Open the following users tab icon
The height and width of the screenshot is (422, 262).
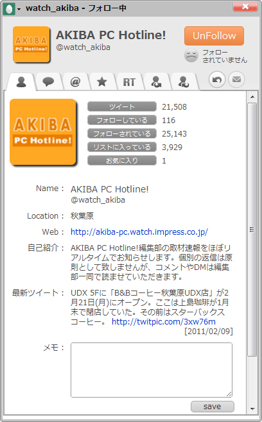click(156, 81)
